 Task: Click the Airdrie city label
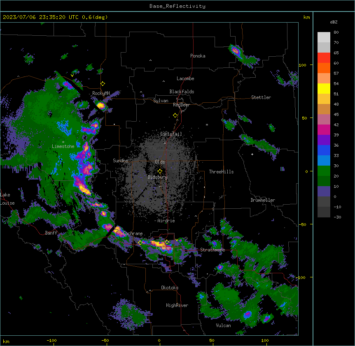[x=166, y=221]
